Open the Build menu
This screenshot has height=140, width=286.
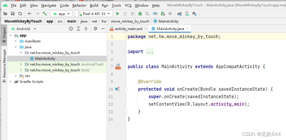(x=94, y=6)
